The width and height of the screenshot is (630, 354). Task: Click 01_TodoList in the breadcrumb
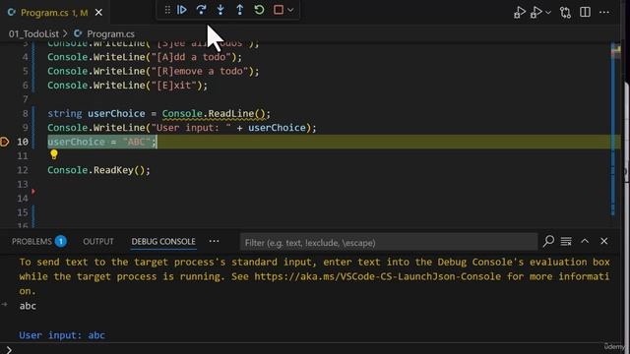tap(33, 34)
